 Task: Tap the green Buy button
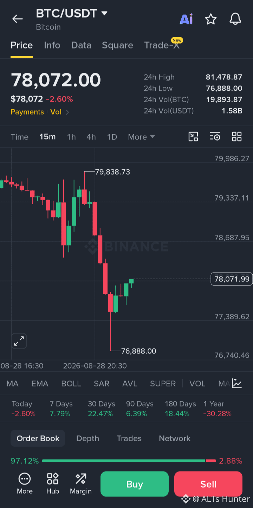pos(135,484)
